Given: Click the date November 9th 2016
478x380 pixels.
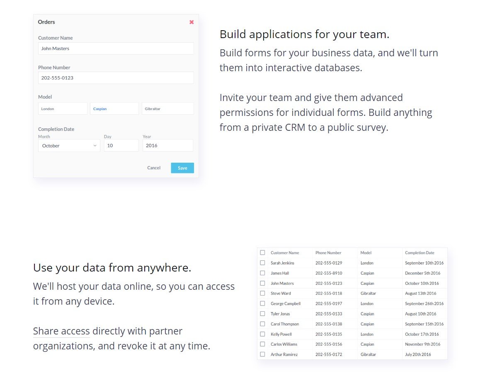Looking at the screenshot, I should pos(422,344).
